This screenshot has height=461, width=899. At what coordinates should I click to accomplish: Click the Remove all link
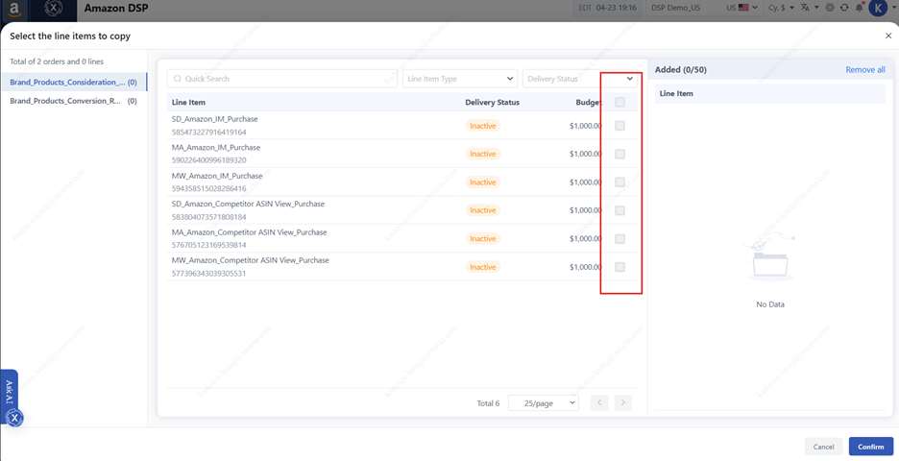pyautogui.click(x=865, y=69)
